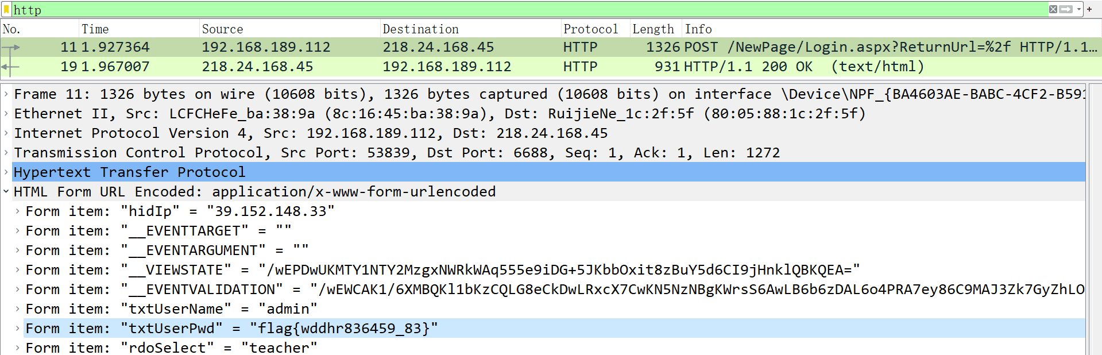This screenshot has height=355, width=1102.
Task: Expand the Ethernet II tree node
Action: coord(6,113)
